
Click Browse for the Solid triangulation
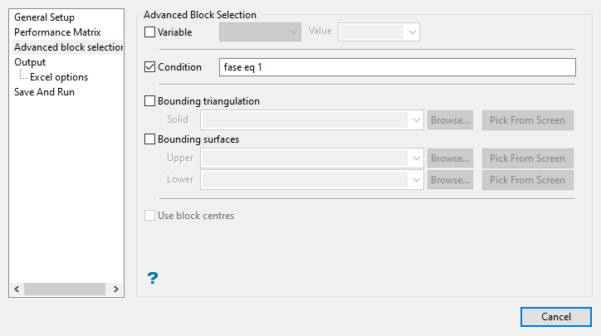tap(451, 120)
